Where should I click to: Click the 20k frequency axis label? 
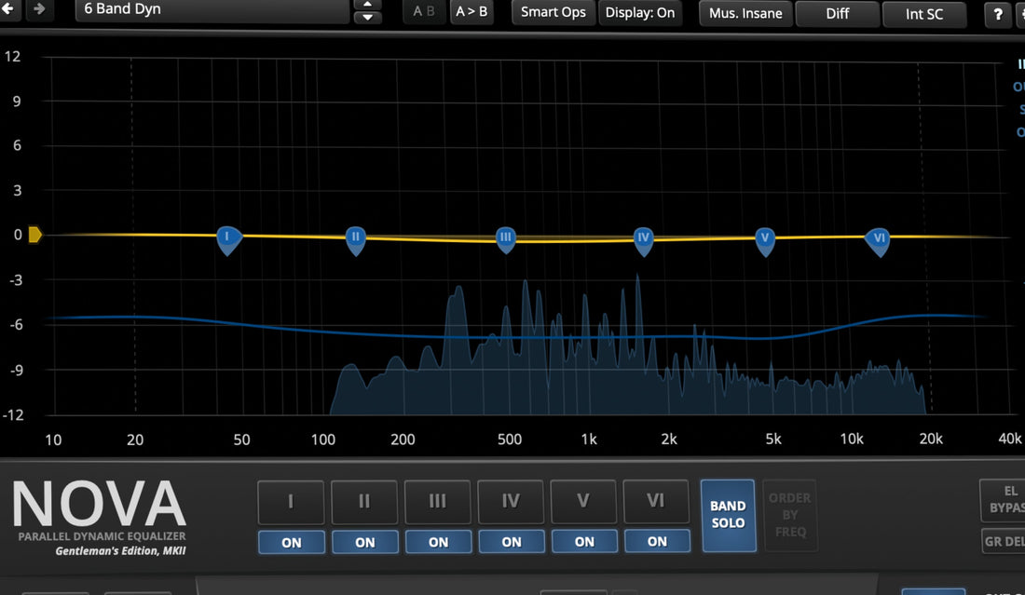tap(931, 439)
